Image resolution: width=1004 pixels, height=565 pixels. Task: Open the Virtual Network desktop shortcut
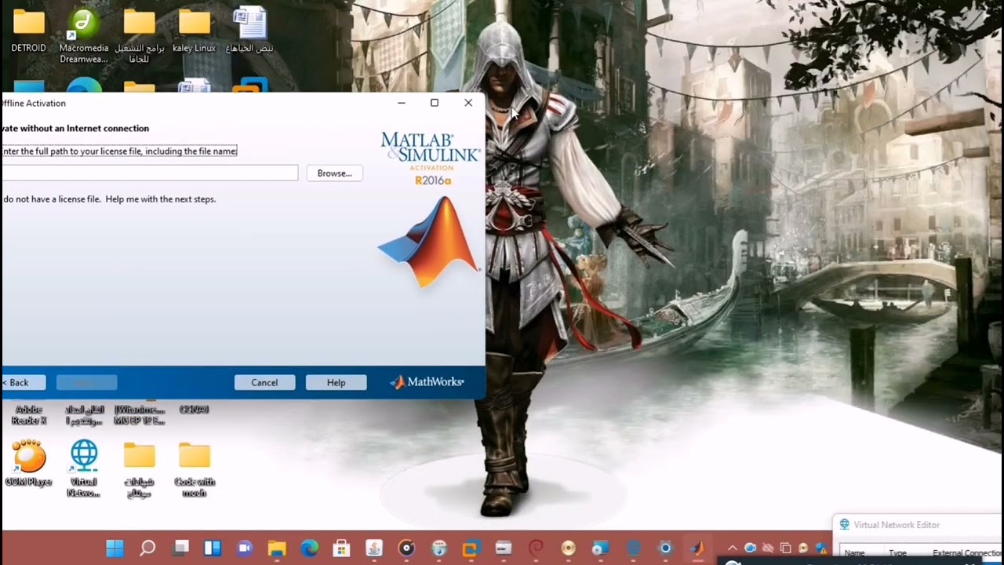coord(84,468)
